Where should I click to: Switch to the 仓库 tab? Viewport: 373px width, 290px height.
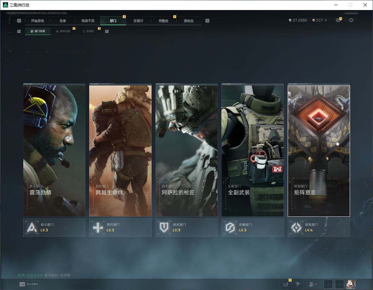pos(63,21)
